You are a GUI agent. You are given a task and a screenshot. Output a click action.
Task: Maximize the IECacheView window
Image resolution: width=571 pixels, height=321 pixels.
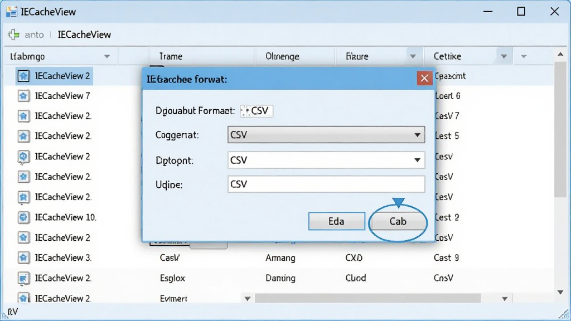[521, 12]
